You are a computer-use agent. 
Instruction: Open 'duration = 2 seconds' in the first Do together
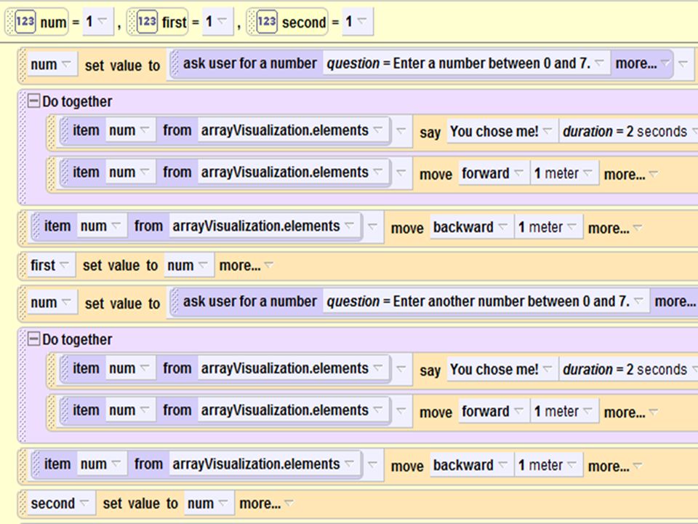coord(628,132)
